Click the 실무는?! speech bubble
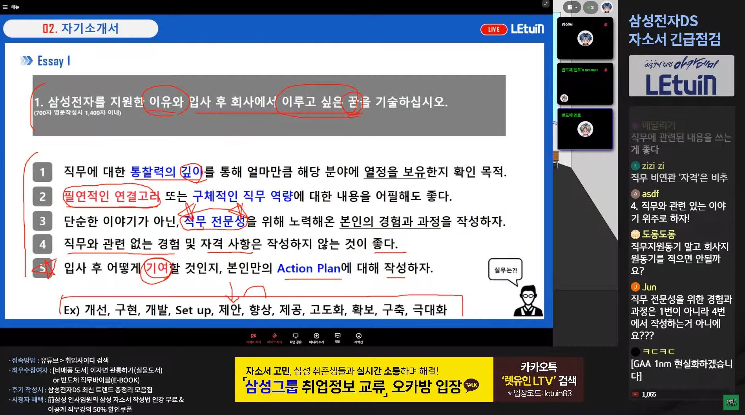 505,271
